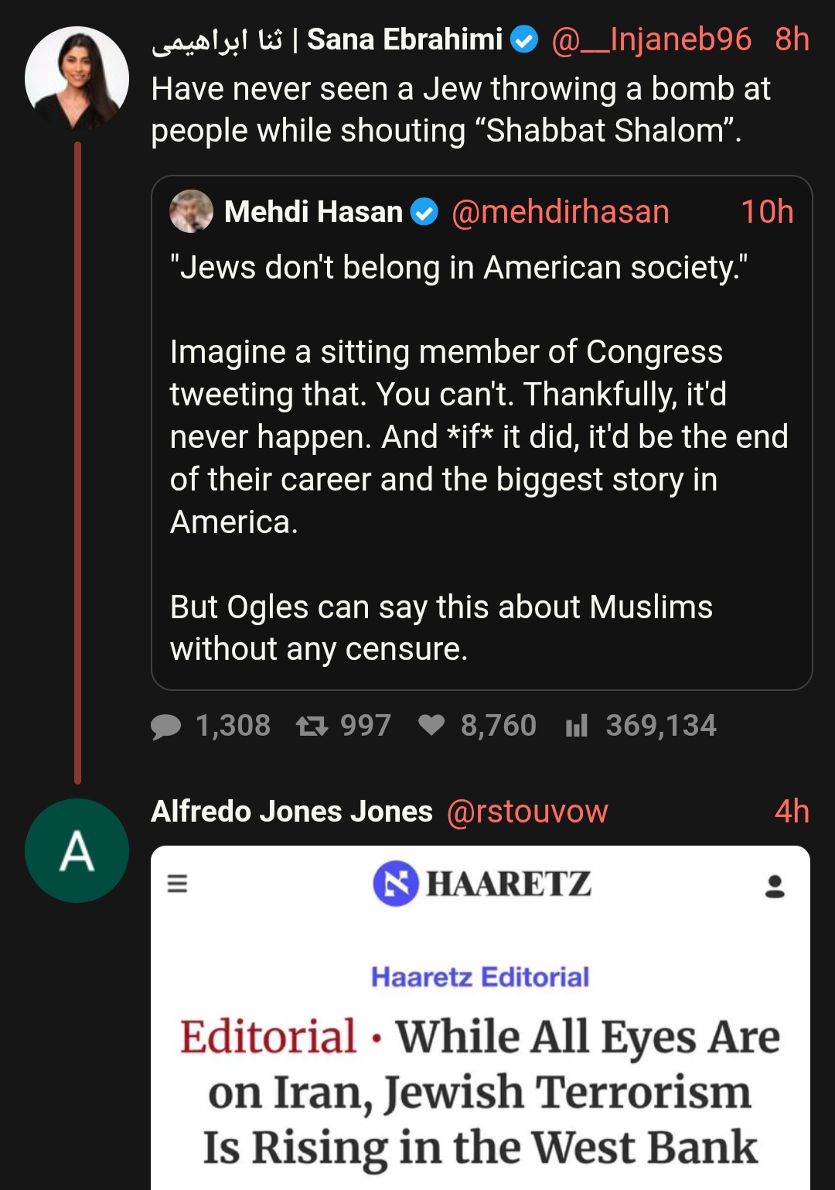Tap Sana Ebrahimi's blue verified badge
The height and width of the screenshot is (1190, 835).
click(x=525, y=39)
